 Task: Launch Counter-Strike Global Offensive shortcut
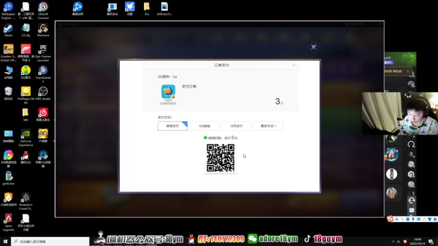coord(8,53)
